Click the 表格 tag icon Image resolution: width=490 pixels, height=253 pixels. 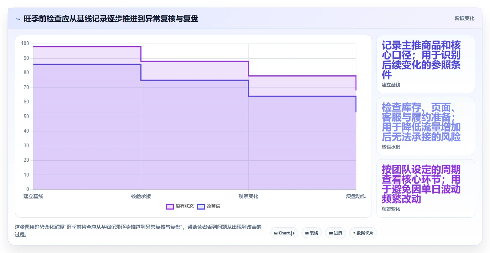click(307, 233)
